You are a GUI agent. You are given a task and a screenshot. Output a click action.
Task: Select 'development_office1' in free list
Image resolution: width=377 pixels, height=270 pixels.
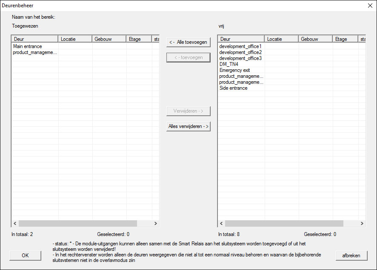point(240,46)
